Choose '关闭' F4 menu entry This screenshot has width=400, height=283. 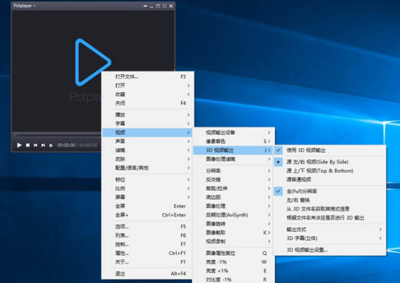148,103
